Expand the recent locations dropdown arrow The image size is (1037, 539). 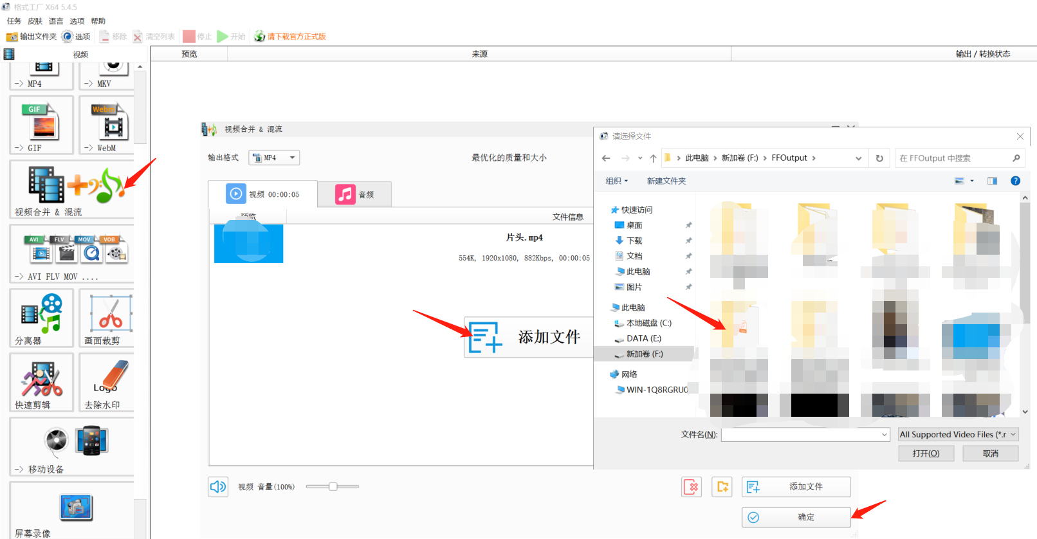[639, 158]
